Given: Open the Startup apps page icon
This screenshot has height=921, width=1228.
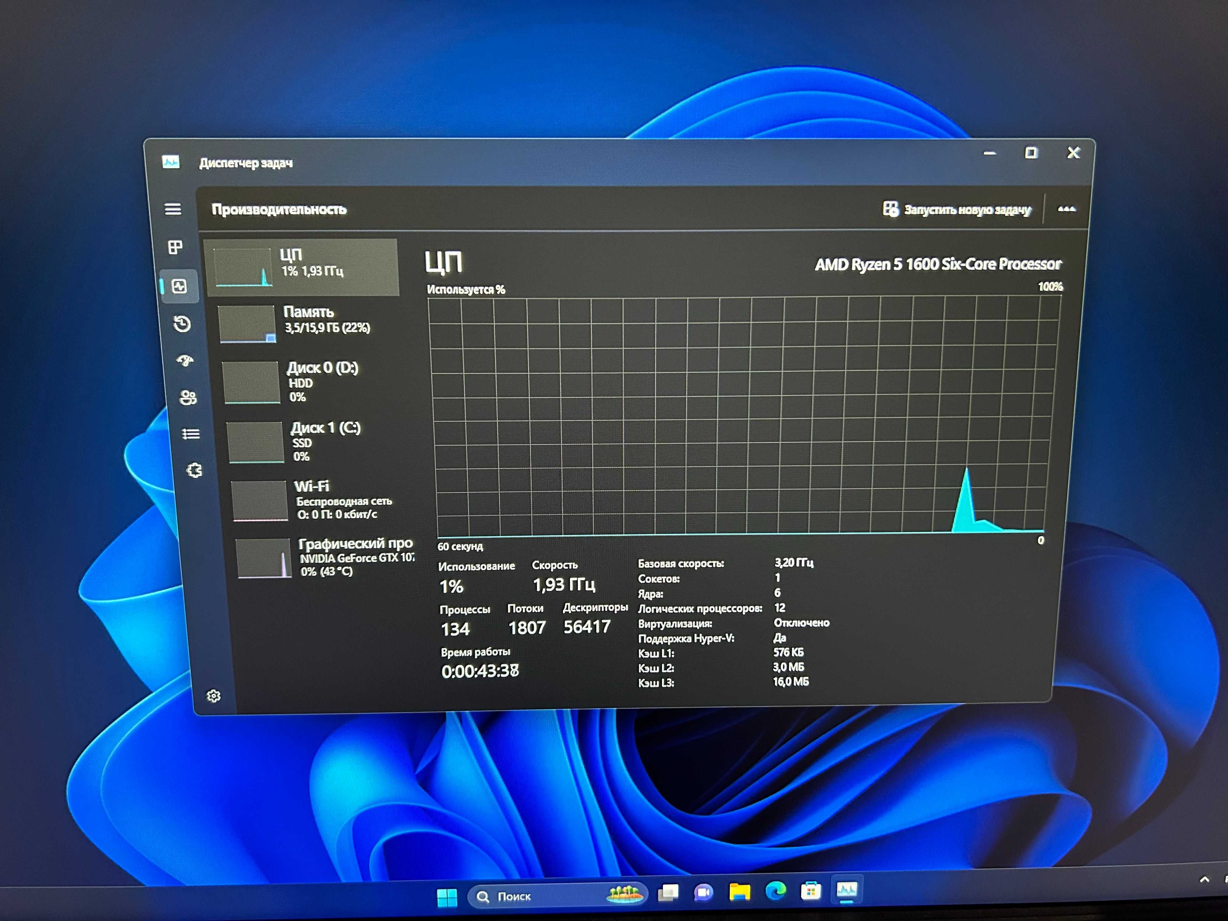Looking at the screenshot, I should [x=185, y=361].
